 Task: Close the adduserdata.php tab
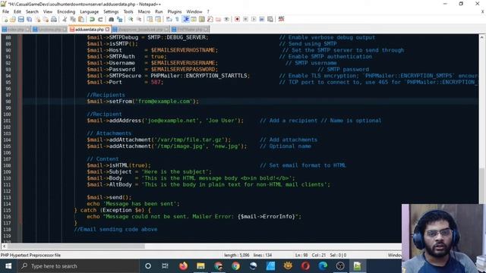(107, 30)
